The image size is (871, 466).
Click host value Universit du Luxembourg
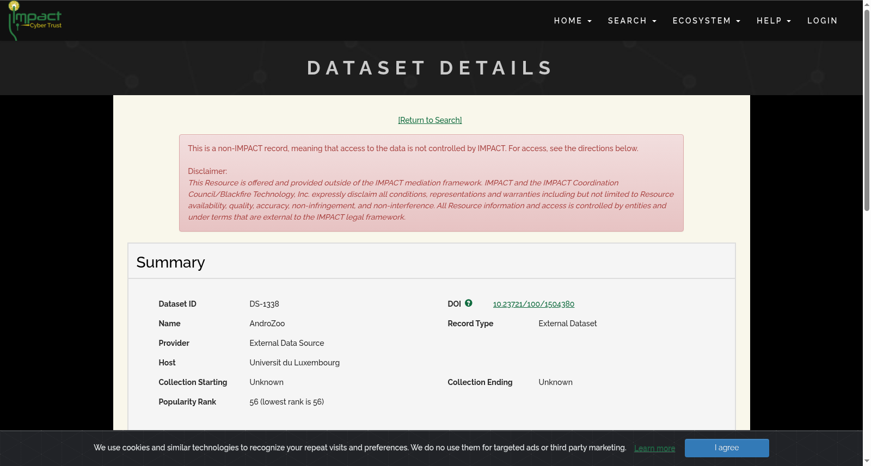[295, 363]
